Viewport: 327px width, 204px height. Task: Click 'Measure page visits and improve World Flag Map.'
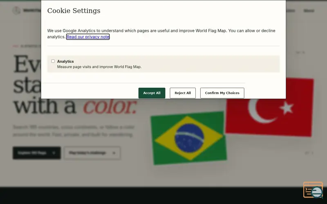[99, 67]
